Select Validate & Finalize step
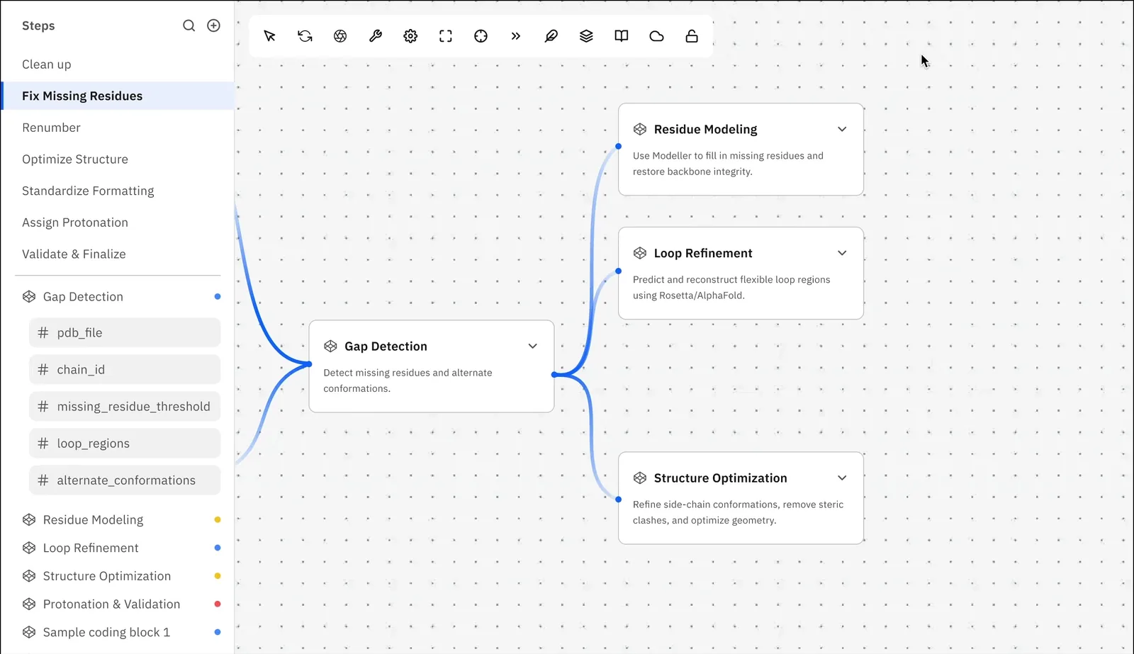The width and height of the screenshot is (1134, 654). pos(117,254)
